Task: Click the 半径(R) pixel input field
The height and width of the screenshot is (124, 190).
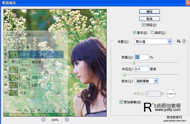Action: click(142, 69)
